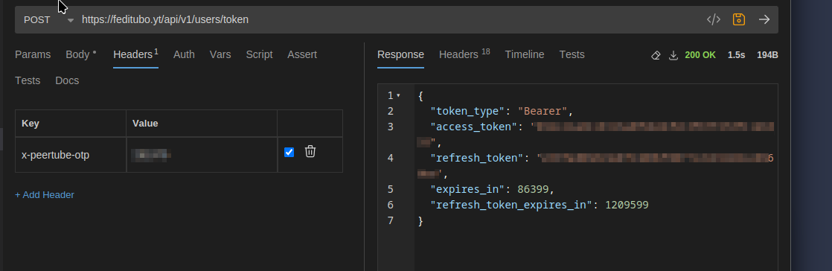Click the "refresh_token" key
The height and width of the screenshot is (271, 832).
click(x=476, y=158)
